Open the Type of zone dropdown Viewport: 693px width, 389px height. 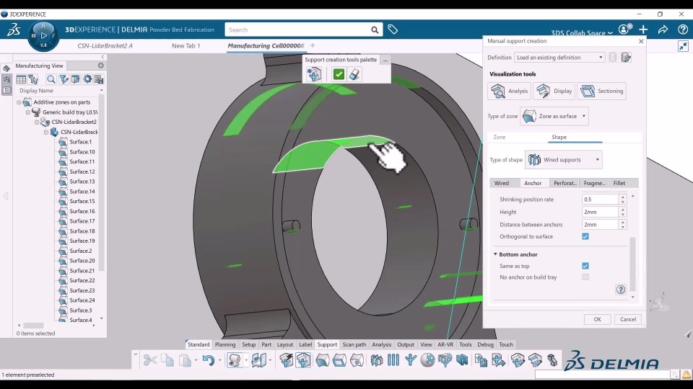(x=554, y=116)
